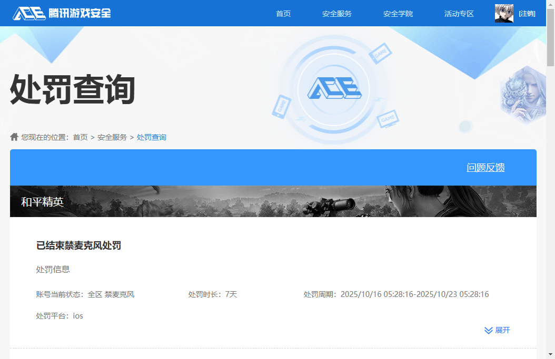Click the scrollbar down arrow

(x=550, y=354)
